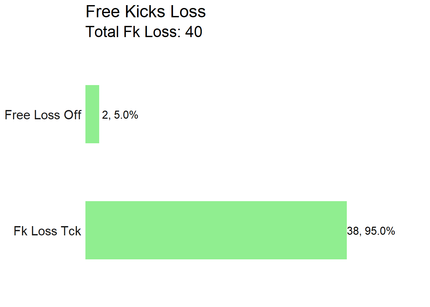Click the word "Loss" in the chart title
Image resolution: width=430 pixels, height=307 pixels.
[x=188, y=12]
